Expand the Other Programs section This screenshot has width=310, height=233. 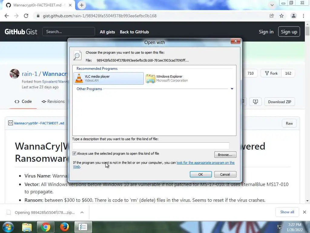pos(232,89)
